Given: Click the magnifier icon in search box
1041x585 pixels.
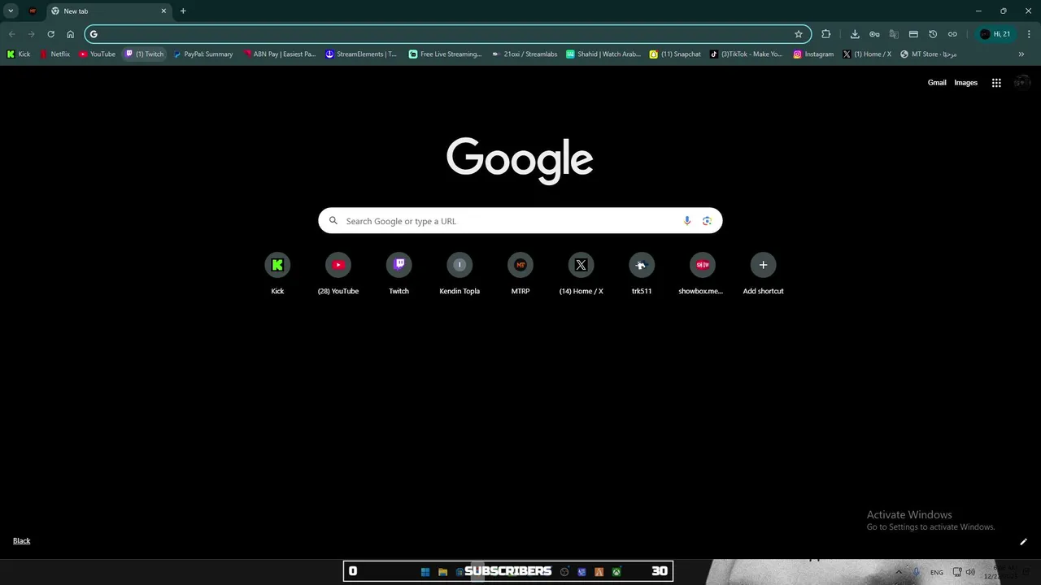Looking at the screenshot, I should pyautogui.click(x=333, y=221).
